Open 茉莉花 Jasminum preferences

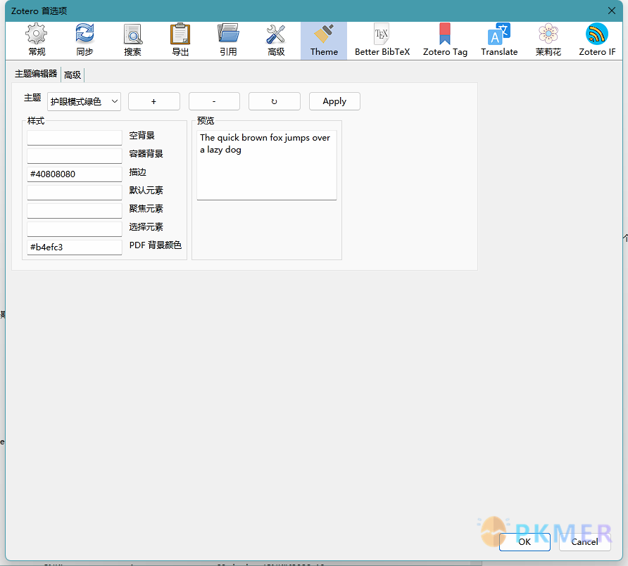click(548, 40)
